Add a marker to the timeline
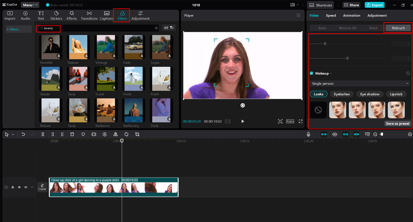This screenshot has width=413, height=222. [x=83, y=134]
